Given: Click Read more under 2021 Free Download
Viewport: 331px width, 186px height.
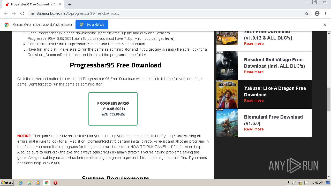Looking at the screenshot, I should (x=254, y=44).
